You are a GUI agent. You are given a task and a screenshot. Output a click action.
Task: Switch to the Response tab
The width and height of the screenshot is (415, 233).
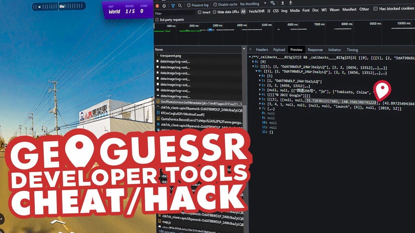pyautogui.click(x=315, y=50)
